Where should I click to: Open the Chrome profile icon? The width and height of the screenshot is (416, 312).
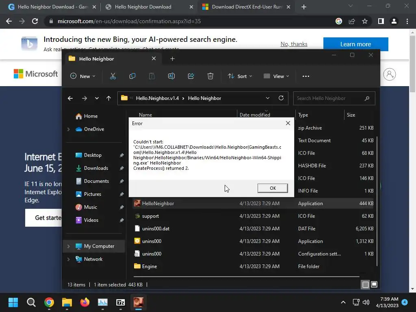pyautogui.click(x=394, y=21)
